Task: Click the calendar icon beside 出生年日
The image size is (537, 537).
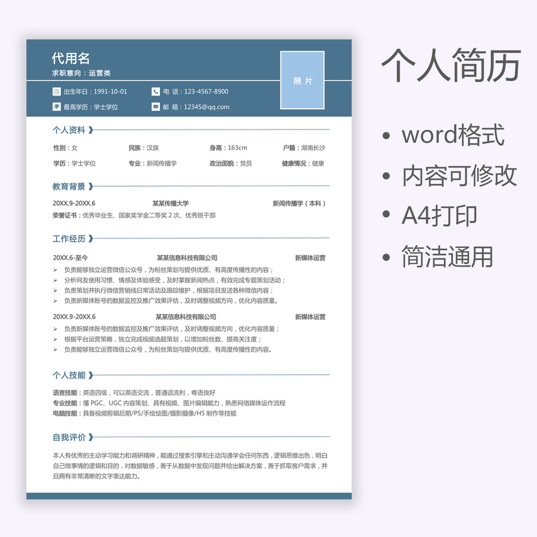Action: pyautogui.click(x=57, y=91)
